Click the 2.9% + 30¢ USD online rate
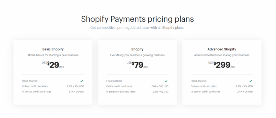Viewport: 276px width, 118px height. tap(75, 86)
